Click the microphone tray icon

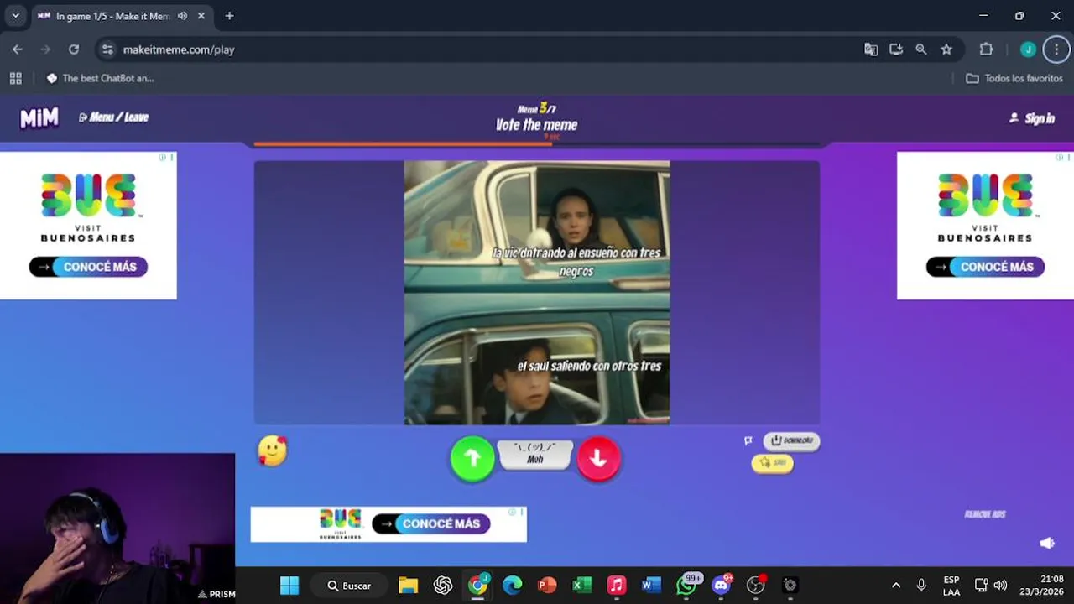coord(921,586)
